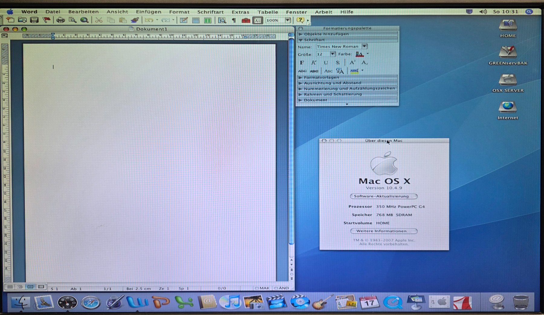Open the Größe font size dropdown
The image size is (544, 315).
tap(332, 54)
